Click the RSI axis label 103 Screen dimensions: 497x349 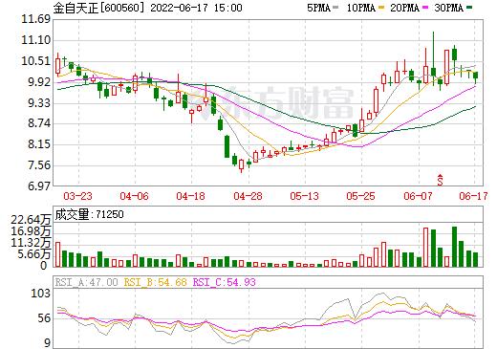point(40,293)
